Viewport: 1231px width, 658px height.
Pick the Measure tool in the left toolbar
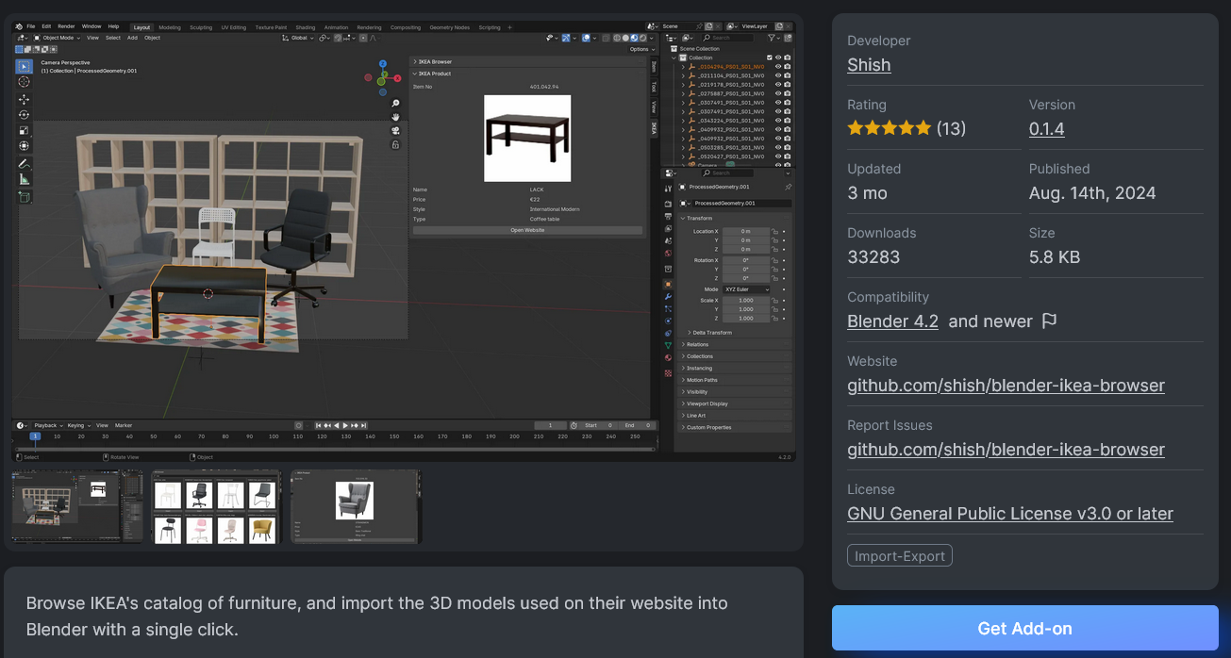click(x=24, y=179)
